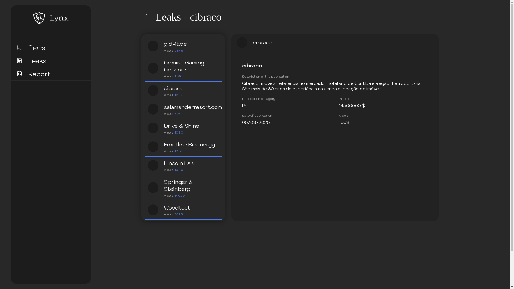Screen dimensions: 514x289
Task: Click the Lynx logo icon
Action: click(39, 18)
